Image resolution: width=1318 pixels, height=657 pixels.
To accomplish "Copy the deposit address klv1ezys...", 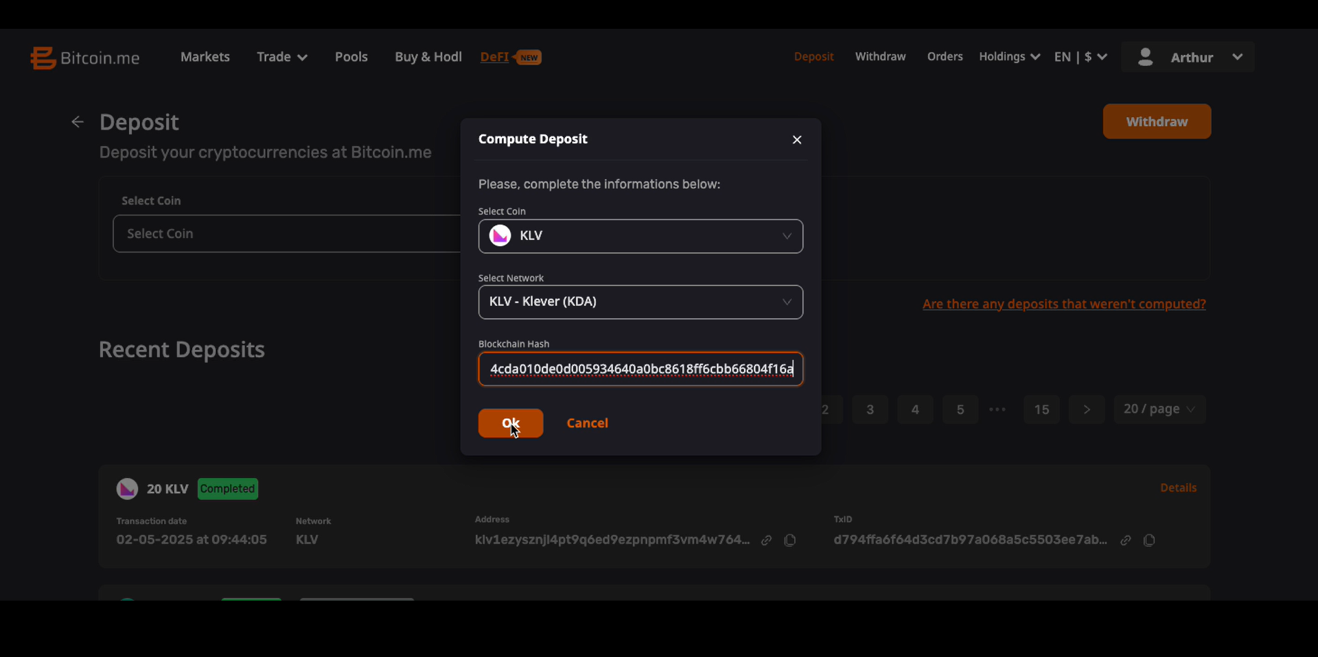I will [x=790, y=540].
